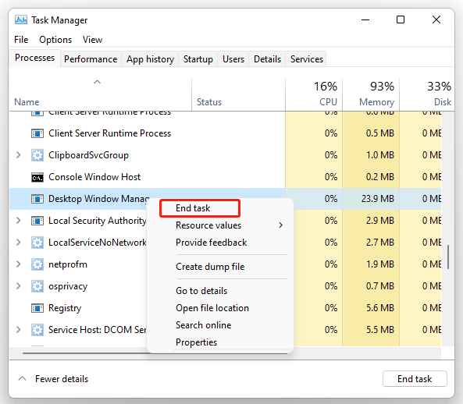Expand the ClipboardSvcGroup process group

pyautogui.click(x=18, y=155)
